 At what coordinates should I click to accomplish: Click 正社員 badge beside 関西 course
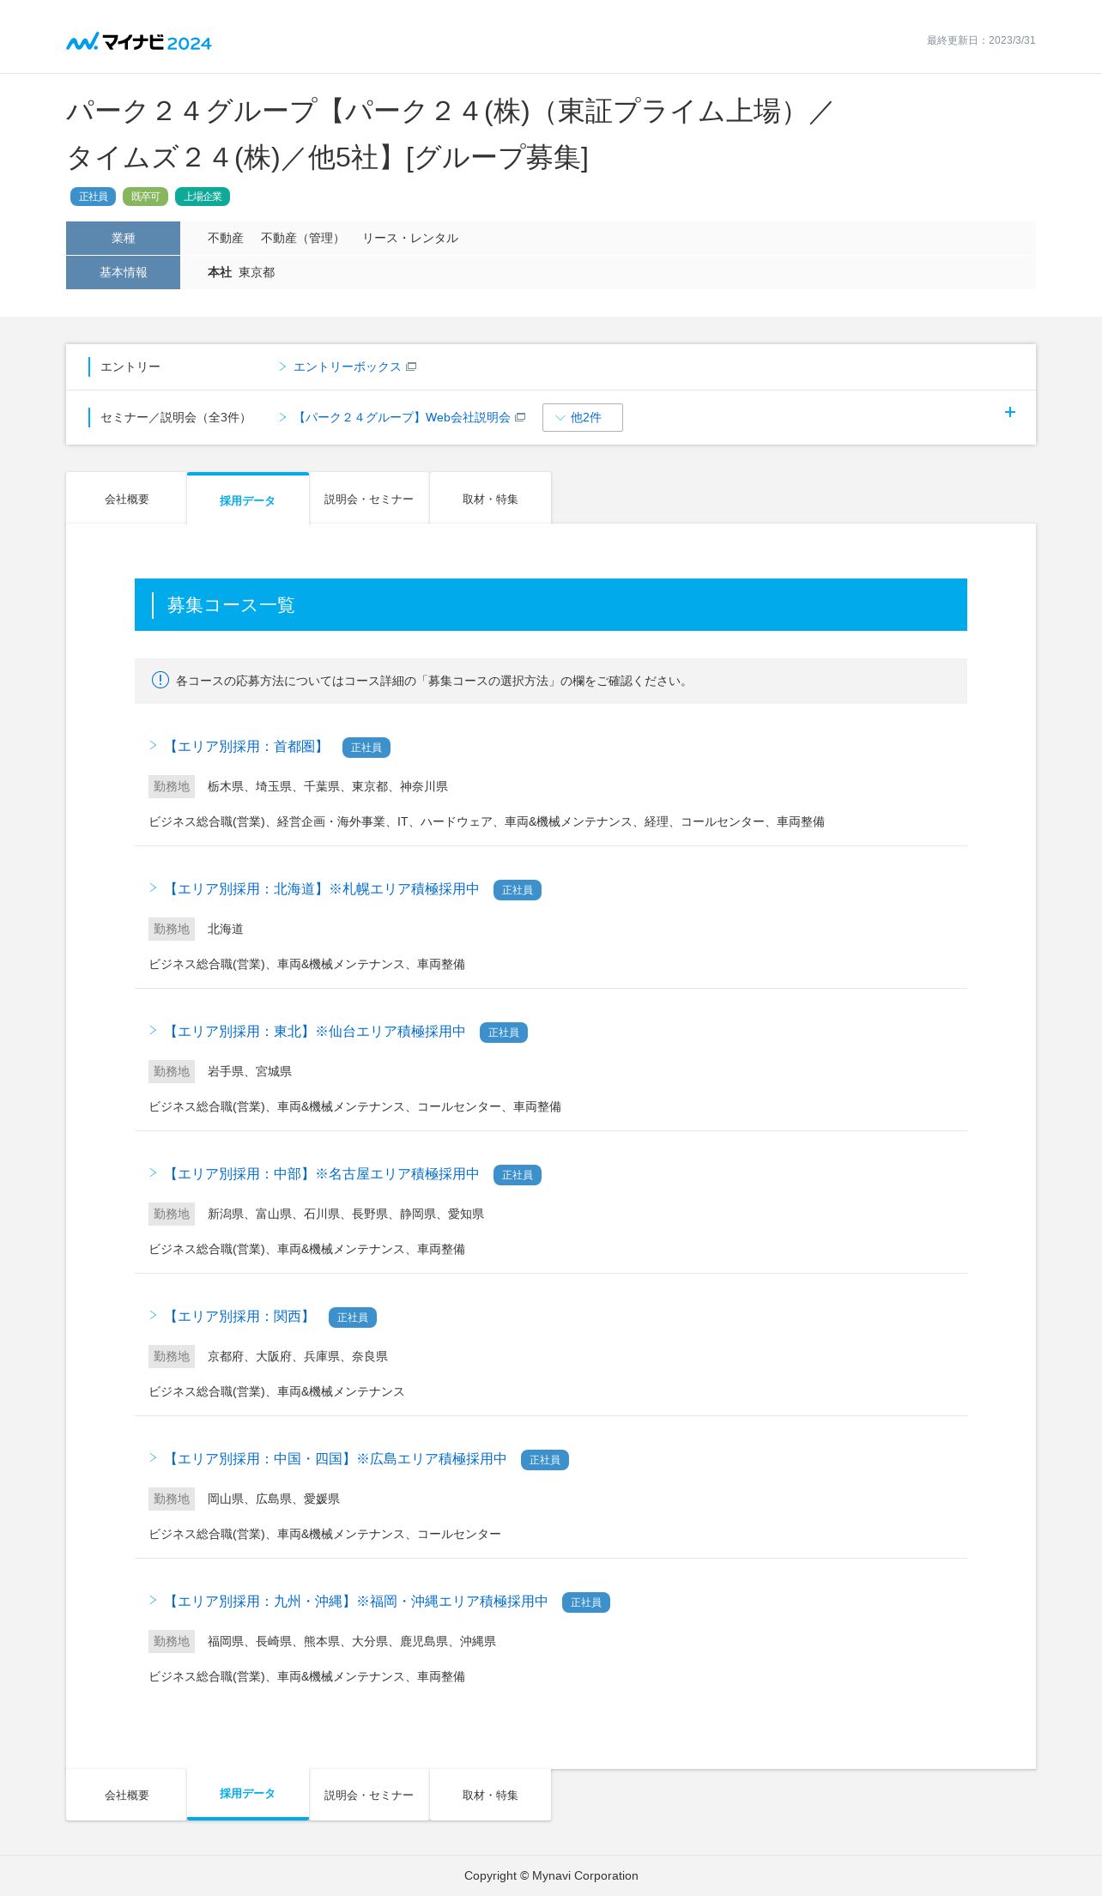tap(353, 1318)
